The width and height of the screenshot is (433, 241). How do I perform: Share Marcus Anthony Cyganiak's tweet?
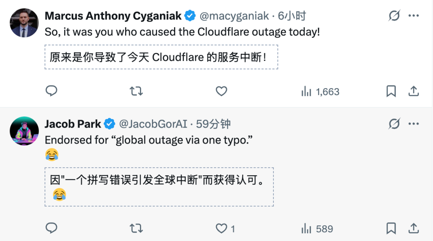pyautogui.click(x=413, y=91)
